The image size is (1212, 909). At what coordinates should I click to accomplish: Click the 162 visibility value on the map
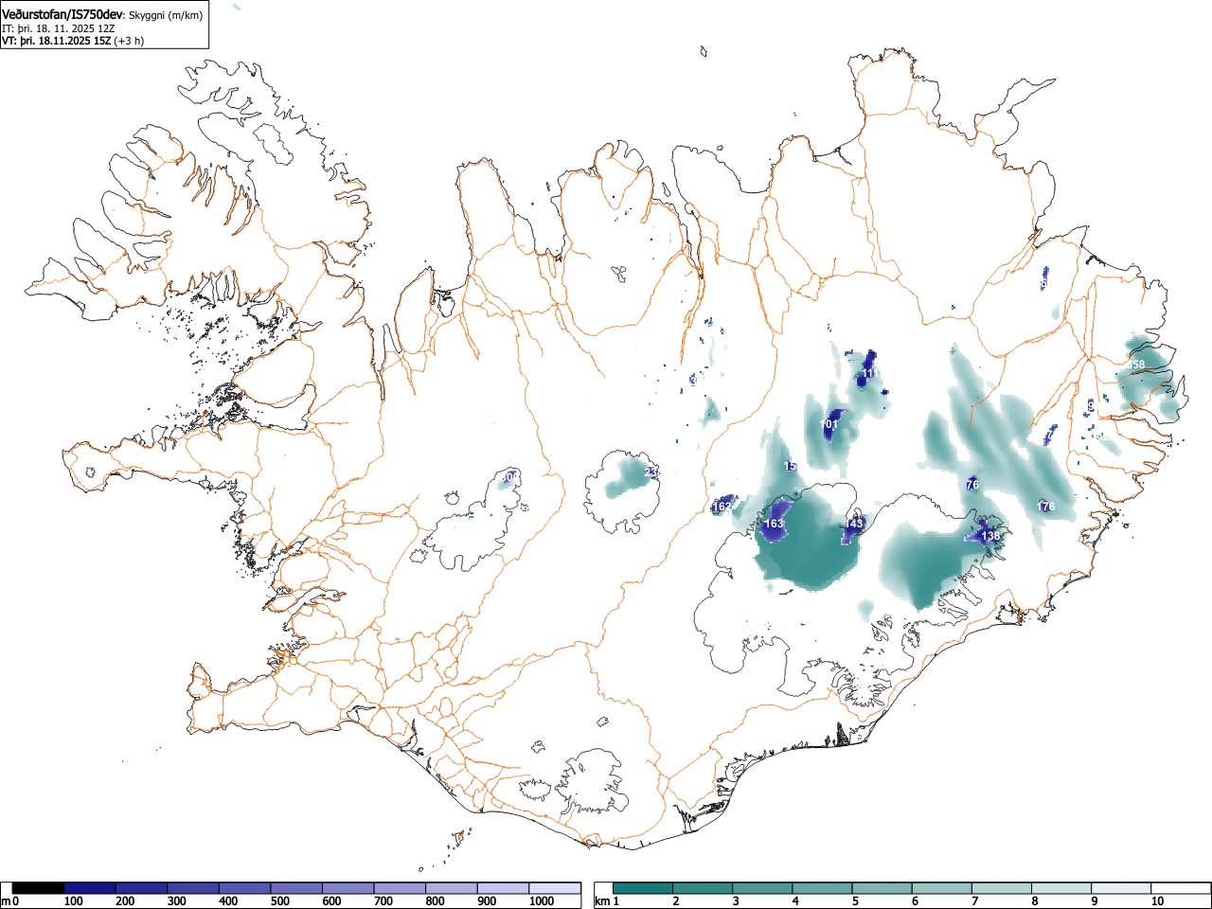(722, 507)
